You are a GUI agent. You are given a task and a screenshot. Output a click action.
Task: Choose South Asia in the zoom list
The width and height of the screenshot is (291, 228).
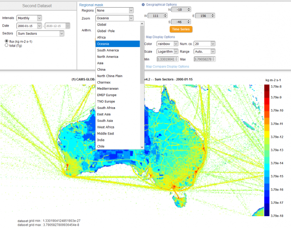tap(118, 120)
